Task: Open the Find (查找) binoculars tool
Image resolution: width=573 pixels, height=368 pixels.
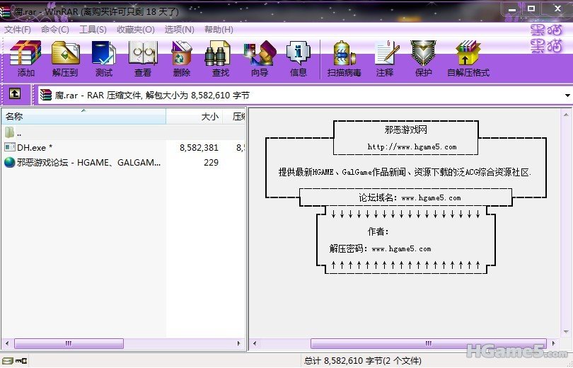Action: [x=220, y=59]
